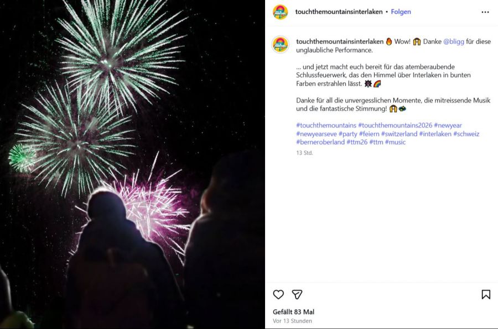Image resolution: width=498 pixels, height=329 pixels.
Task: Open the #switzerland hashtag
Action: tap(399, 134)
